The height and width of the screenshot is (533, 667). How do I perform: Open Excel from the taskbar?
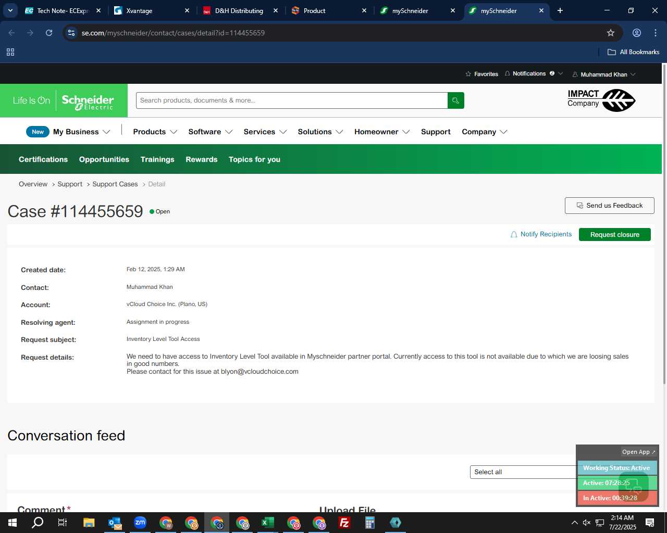click(x=268, y=523)
